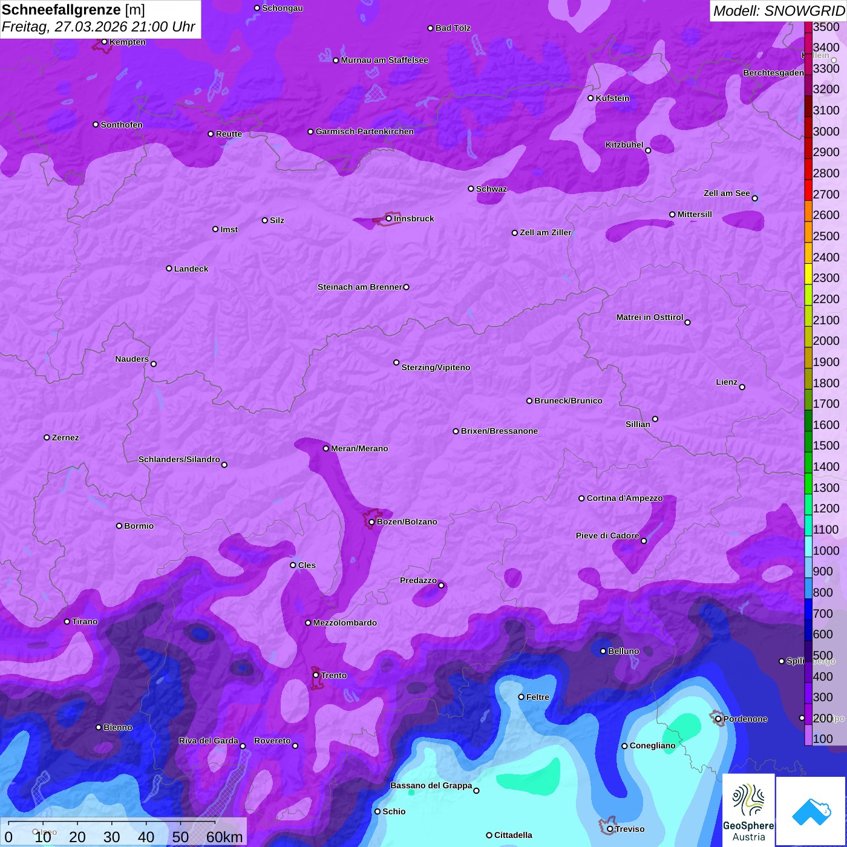Click the Sterzing/Vipiteno label
The width and height of the screenshot is (847, 847).
436,367
